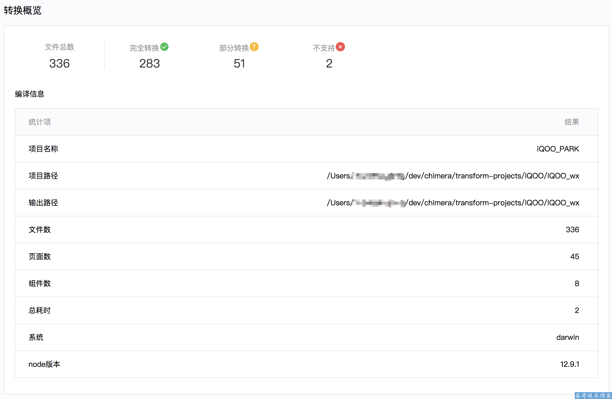Click the total files count 336 at top
Image resolution: width=612 pixels, height=399 pixels.
(59, 64)
